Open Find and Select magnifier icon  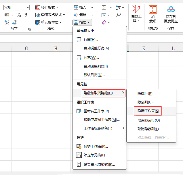(x=118, y=15)
